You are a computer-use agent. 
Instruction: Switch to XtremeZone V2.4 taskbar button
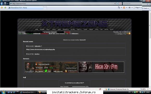(x=28, y=92)
